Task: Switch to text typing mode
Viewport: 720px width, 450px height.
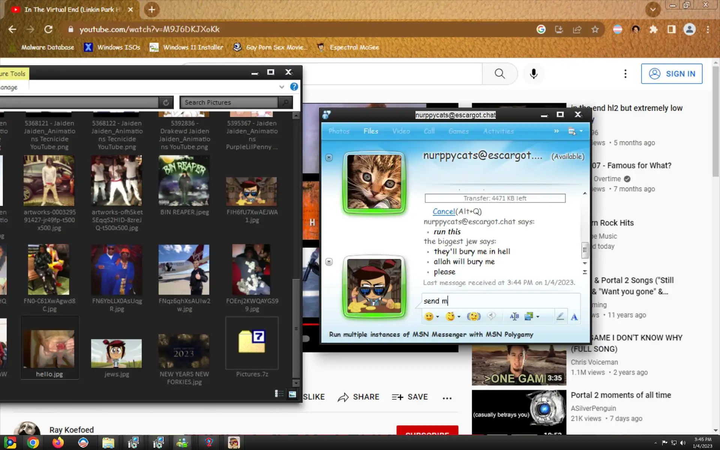Action: 574,316
